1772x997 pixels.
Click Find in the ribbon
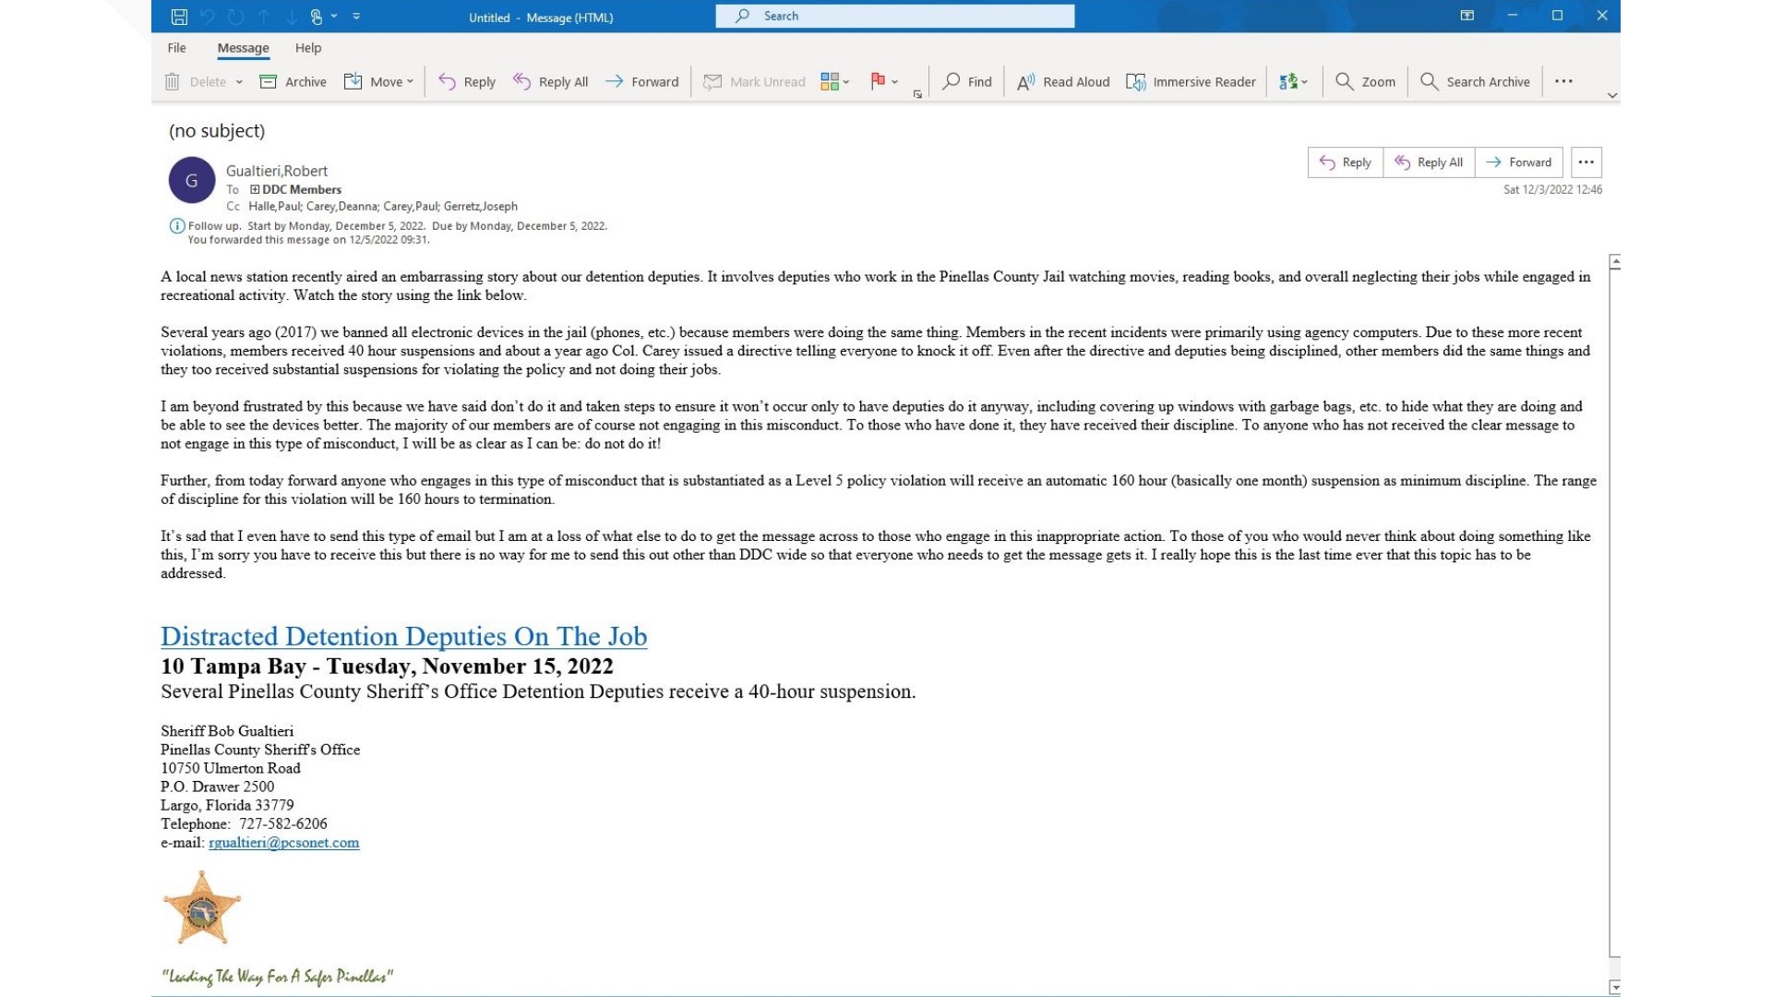[966, 81]
